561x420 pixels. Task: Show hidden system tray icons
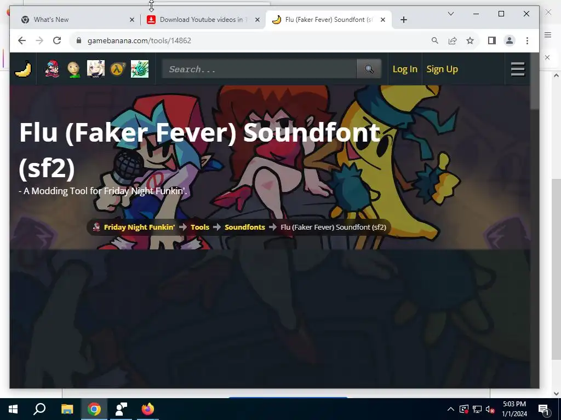(x=451, y=409)
